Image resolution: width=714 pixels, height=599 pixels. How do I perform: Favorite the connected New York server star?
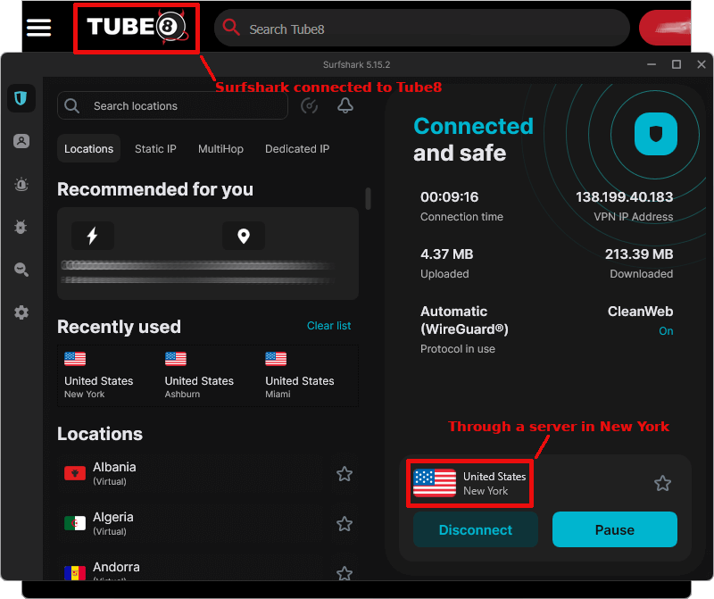[x=662, y=483]
